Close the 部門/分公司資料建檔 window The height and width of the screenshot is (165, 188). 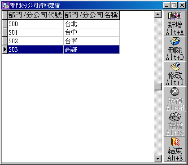coord(182,5)
